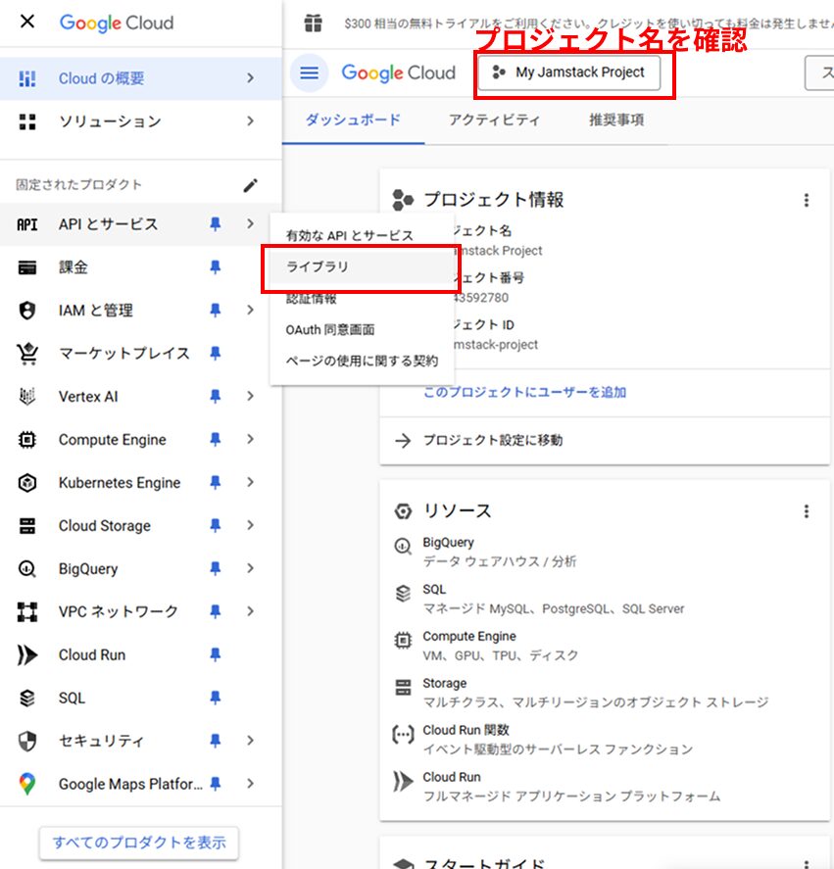
Task: Click the Vertex AI icon
Action: [27, 396]
